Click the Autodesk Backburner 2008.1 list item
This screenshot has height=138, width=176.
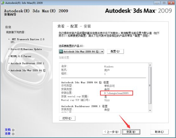click(27, 63)
